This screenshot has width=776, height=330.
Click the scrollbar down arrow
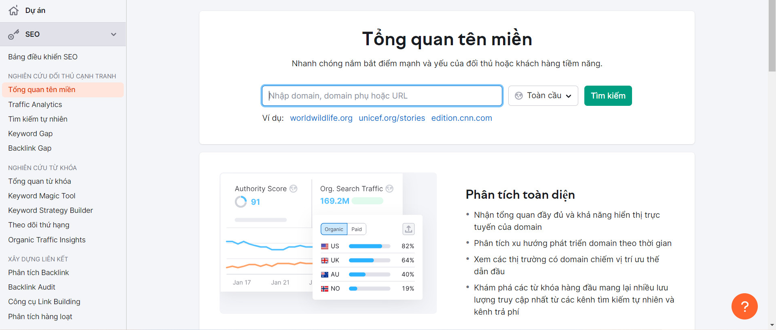click(x=772, y=325)
